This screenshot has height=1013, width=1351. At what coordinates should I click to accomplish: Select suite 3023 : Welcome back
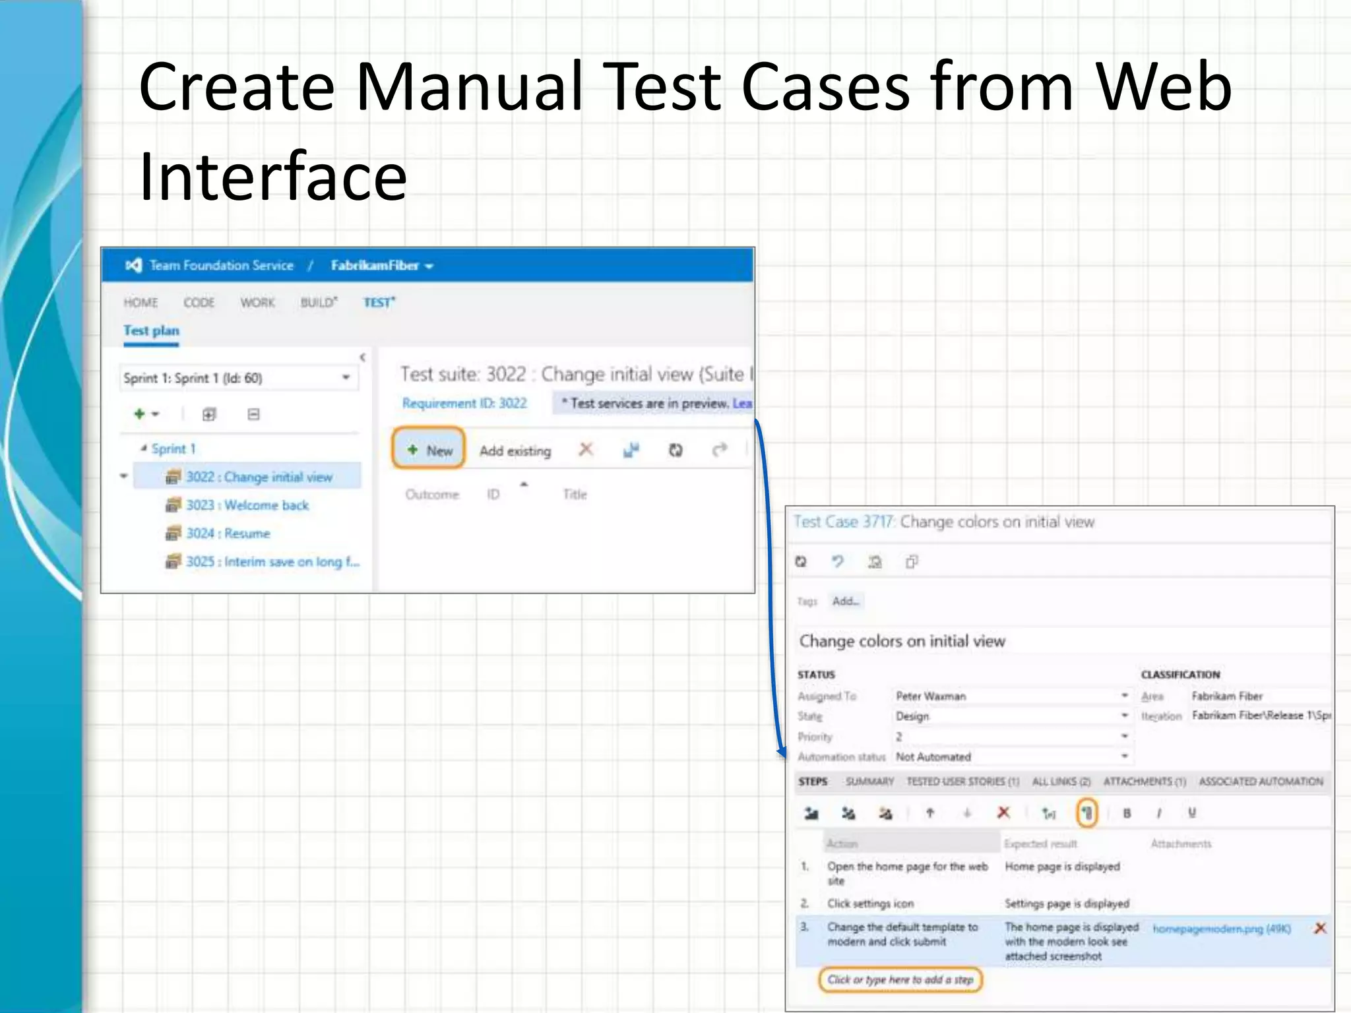pos(247,505)
